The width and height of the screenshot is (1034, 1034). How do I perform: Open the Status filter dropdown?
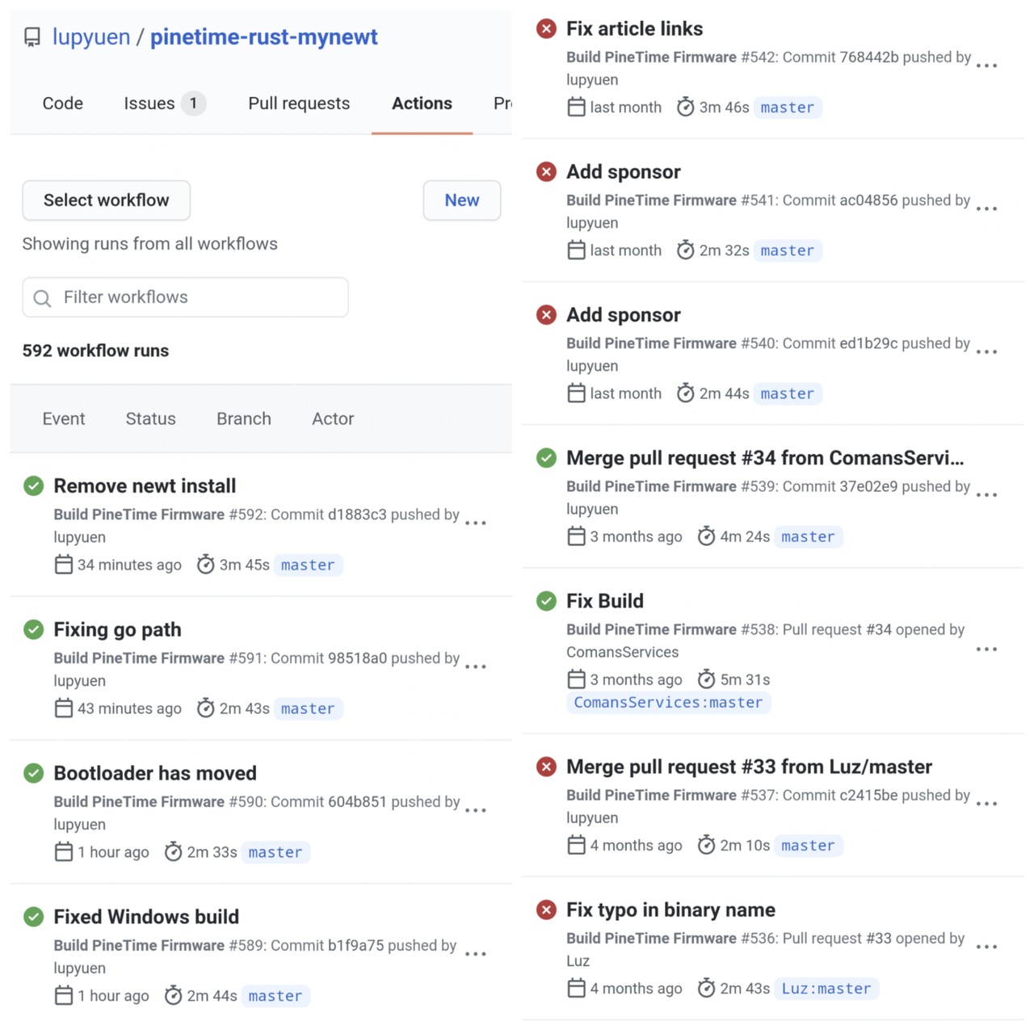150,418
